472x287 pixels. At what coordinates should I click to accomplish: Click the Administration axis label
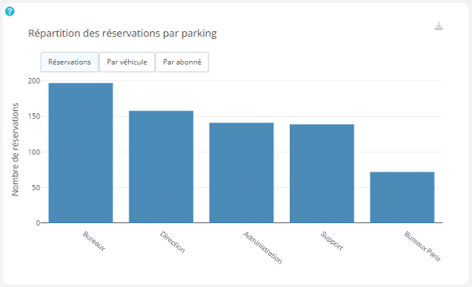click(263, 248)
